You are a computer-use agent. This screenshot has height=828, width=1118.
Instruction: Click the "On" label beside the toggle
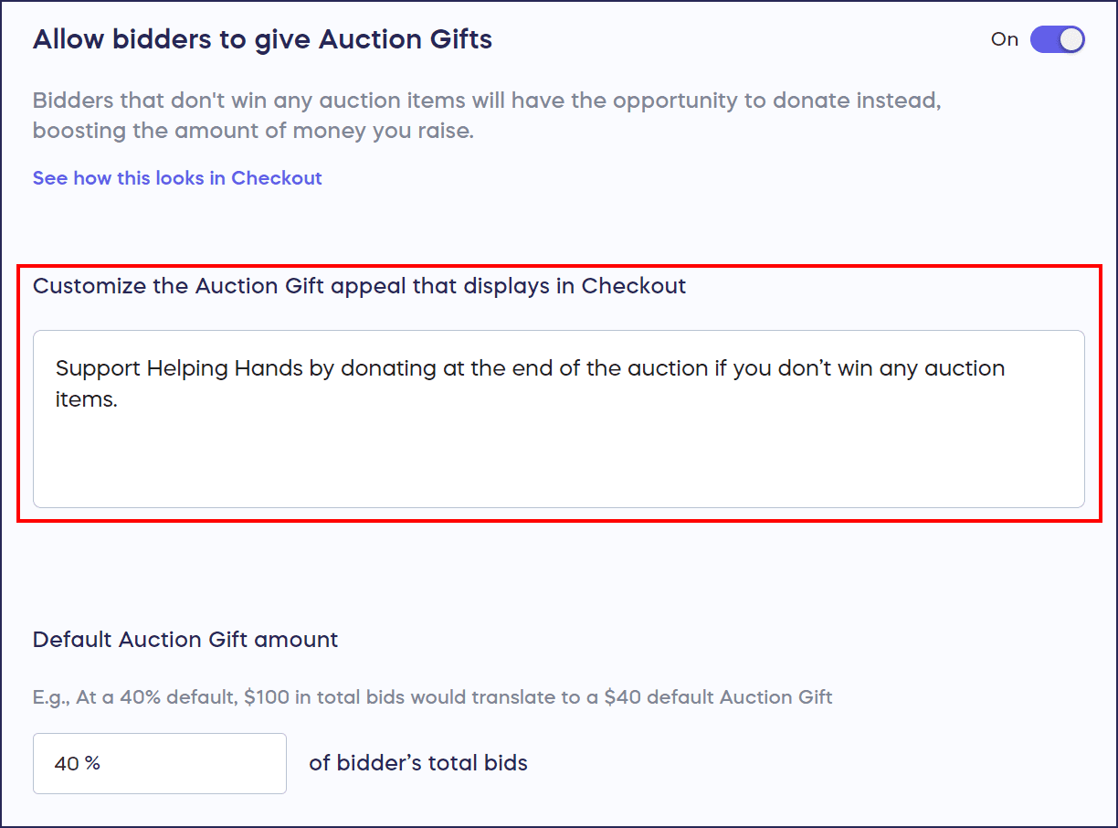(x=1004, y=39)
